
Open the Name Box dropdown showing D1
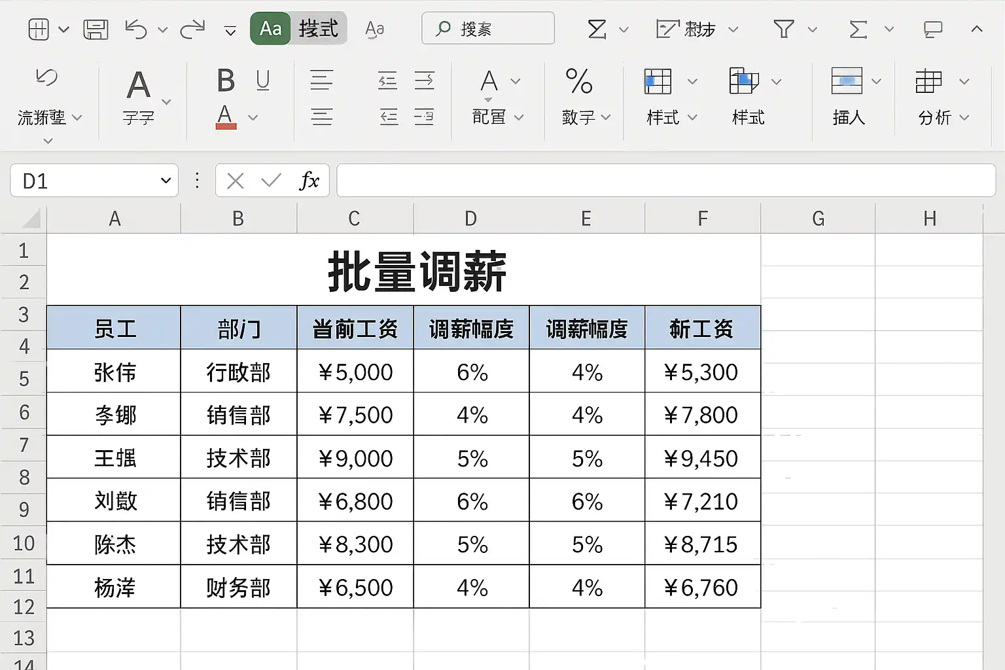(x=166, y=181)
